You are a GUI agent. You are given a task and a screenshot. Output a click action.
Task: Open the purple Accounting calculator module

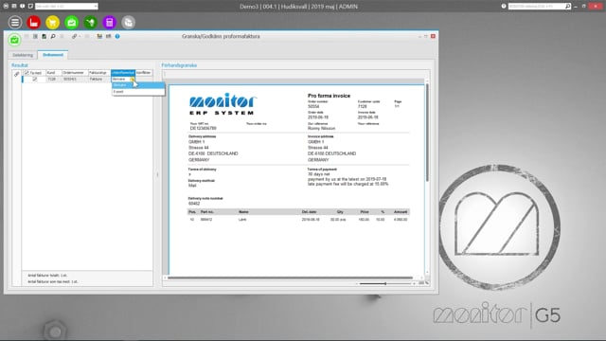[x=110, y=23]
